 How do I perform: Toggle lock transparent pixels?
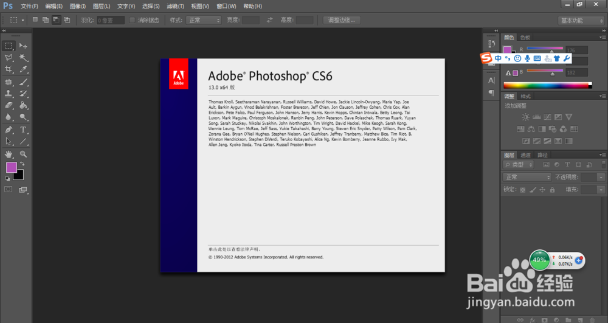point(523,190)
